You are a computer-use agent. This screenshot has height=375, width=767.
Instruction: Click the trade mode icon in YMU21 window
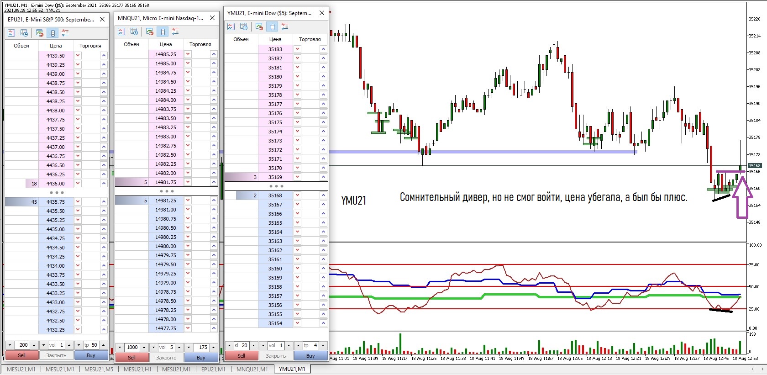pos(259,26)
